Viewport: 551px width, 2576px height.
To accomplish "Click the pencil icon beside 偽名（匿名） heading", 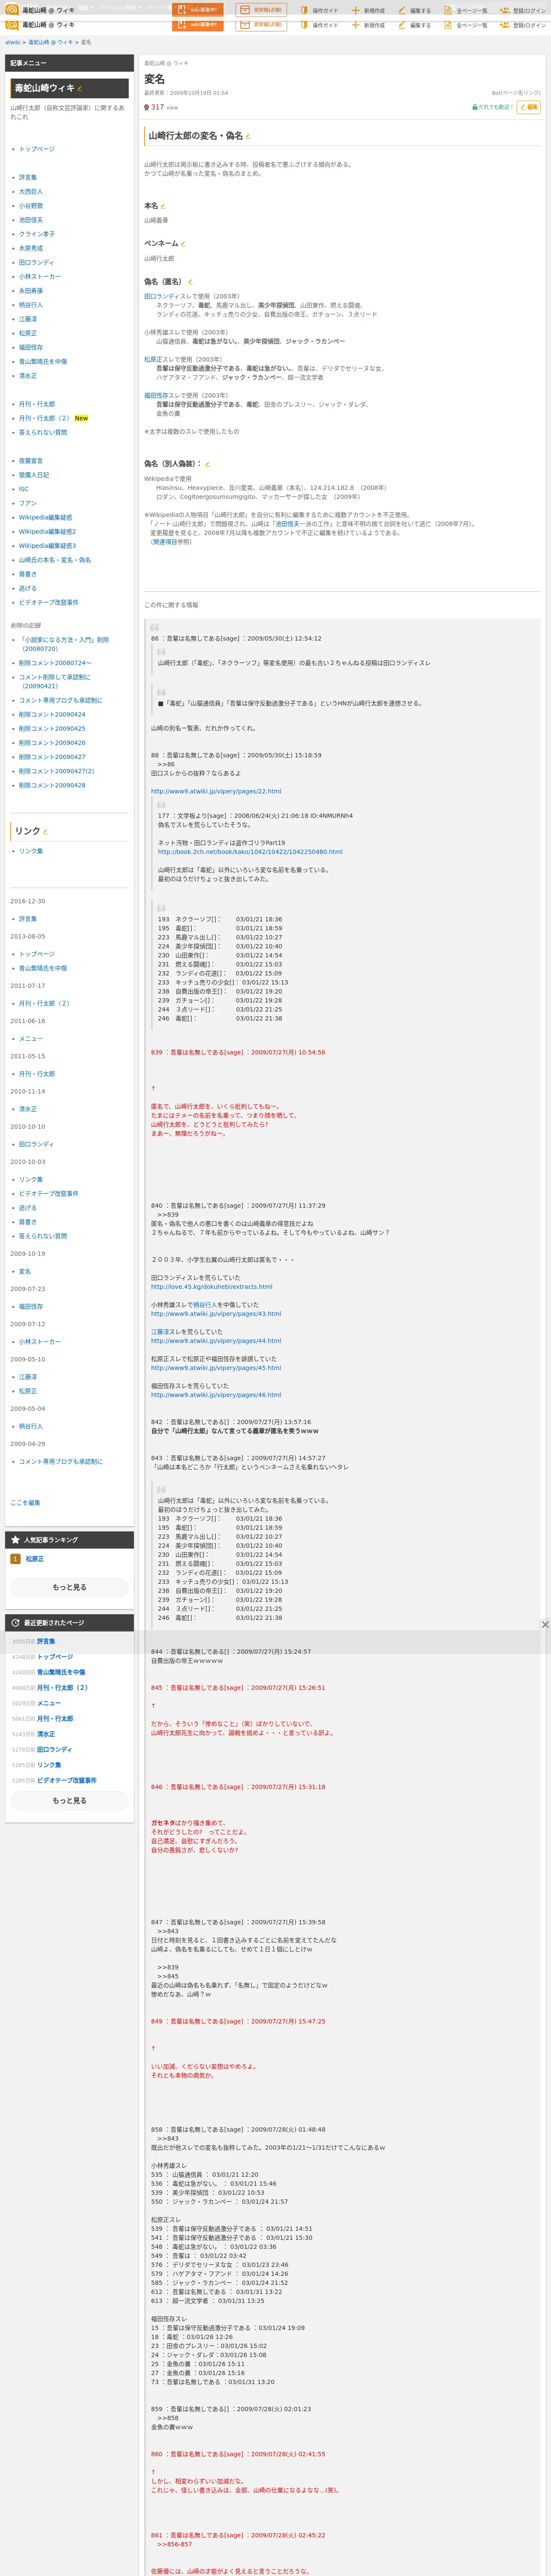I will coord(190,282).
